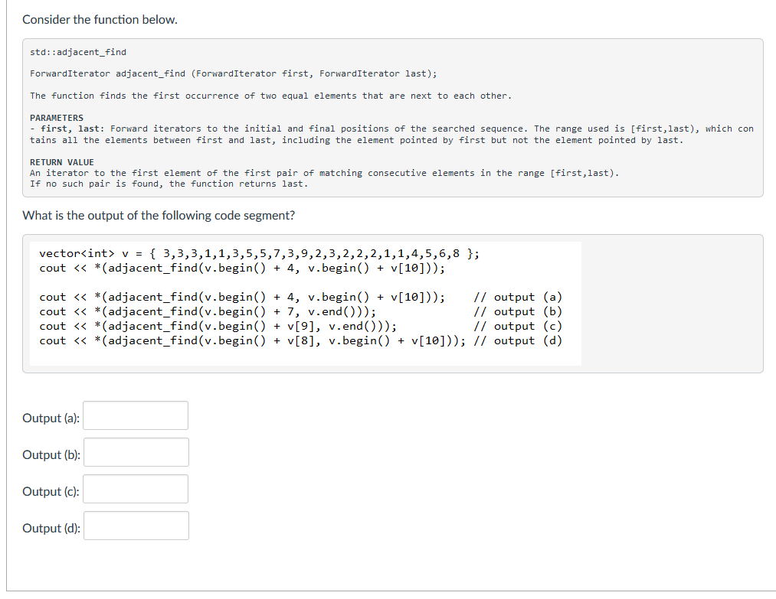The image size is (776, 599).
Task: Click 'If no such pair is found' sentence
Action: click(169, 184)
